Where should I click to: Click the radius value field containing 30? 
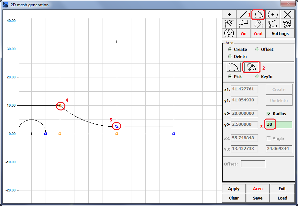[279, 124]
